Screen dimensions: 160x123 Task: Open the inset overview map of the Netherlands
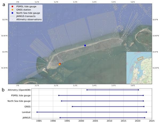click(139, 68)
